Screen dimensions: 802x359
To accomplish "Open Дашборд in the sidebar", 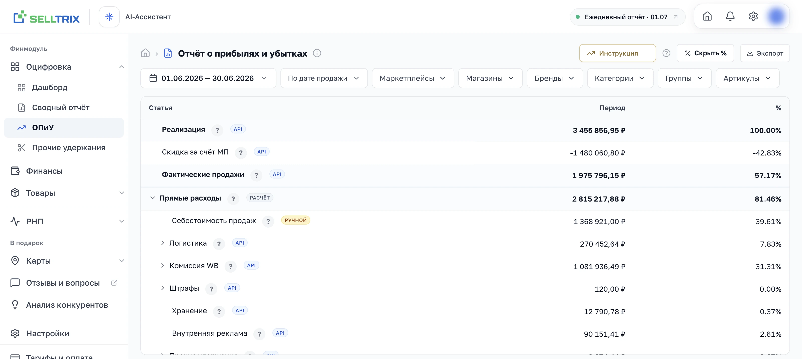I will (x=64, y=87).
